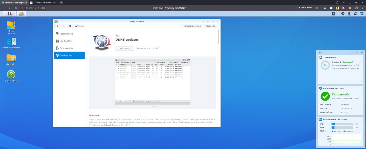Select Все пакеты category
This screenshot has width=366, height=149.
pos(69,41)
